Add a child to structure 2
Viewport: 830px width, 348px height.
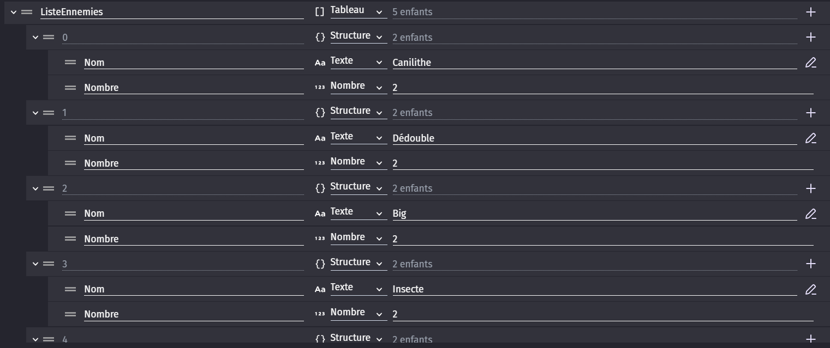pos(810,188)
